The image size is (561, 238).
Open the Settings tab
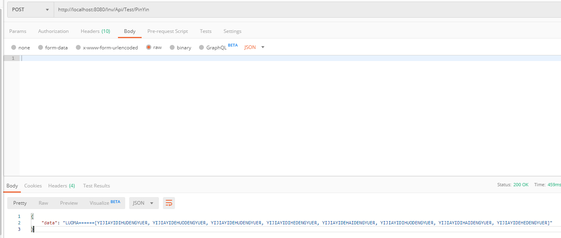(x=232, y=31)
